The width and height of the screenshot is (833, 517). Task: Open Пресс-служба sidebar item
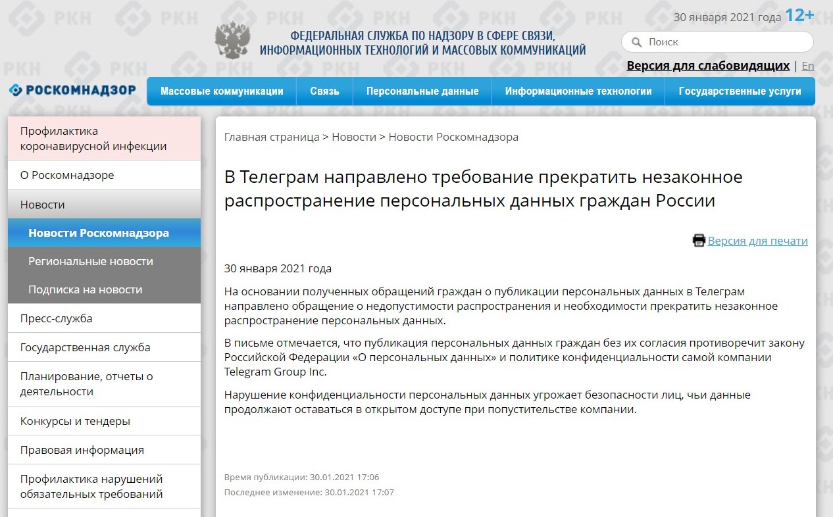click(x=104, y=318)
